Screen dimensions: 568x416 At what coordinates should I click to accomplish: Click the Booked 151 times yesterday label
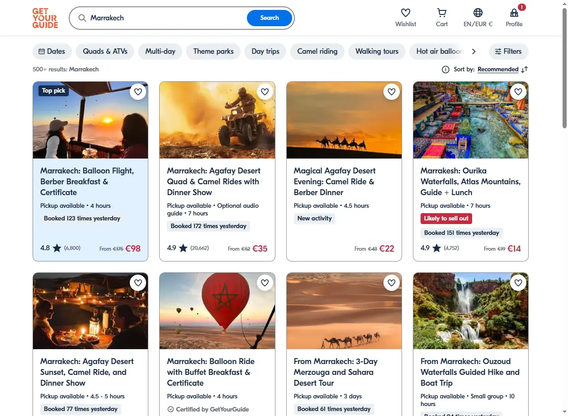click(x=462, y=233)
